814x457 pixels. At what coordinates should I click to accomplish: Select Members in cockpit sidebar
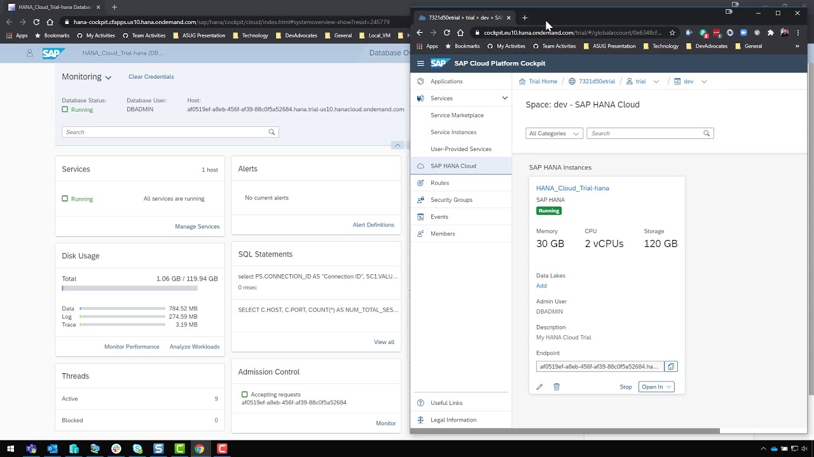pos(461,234)
